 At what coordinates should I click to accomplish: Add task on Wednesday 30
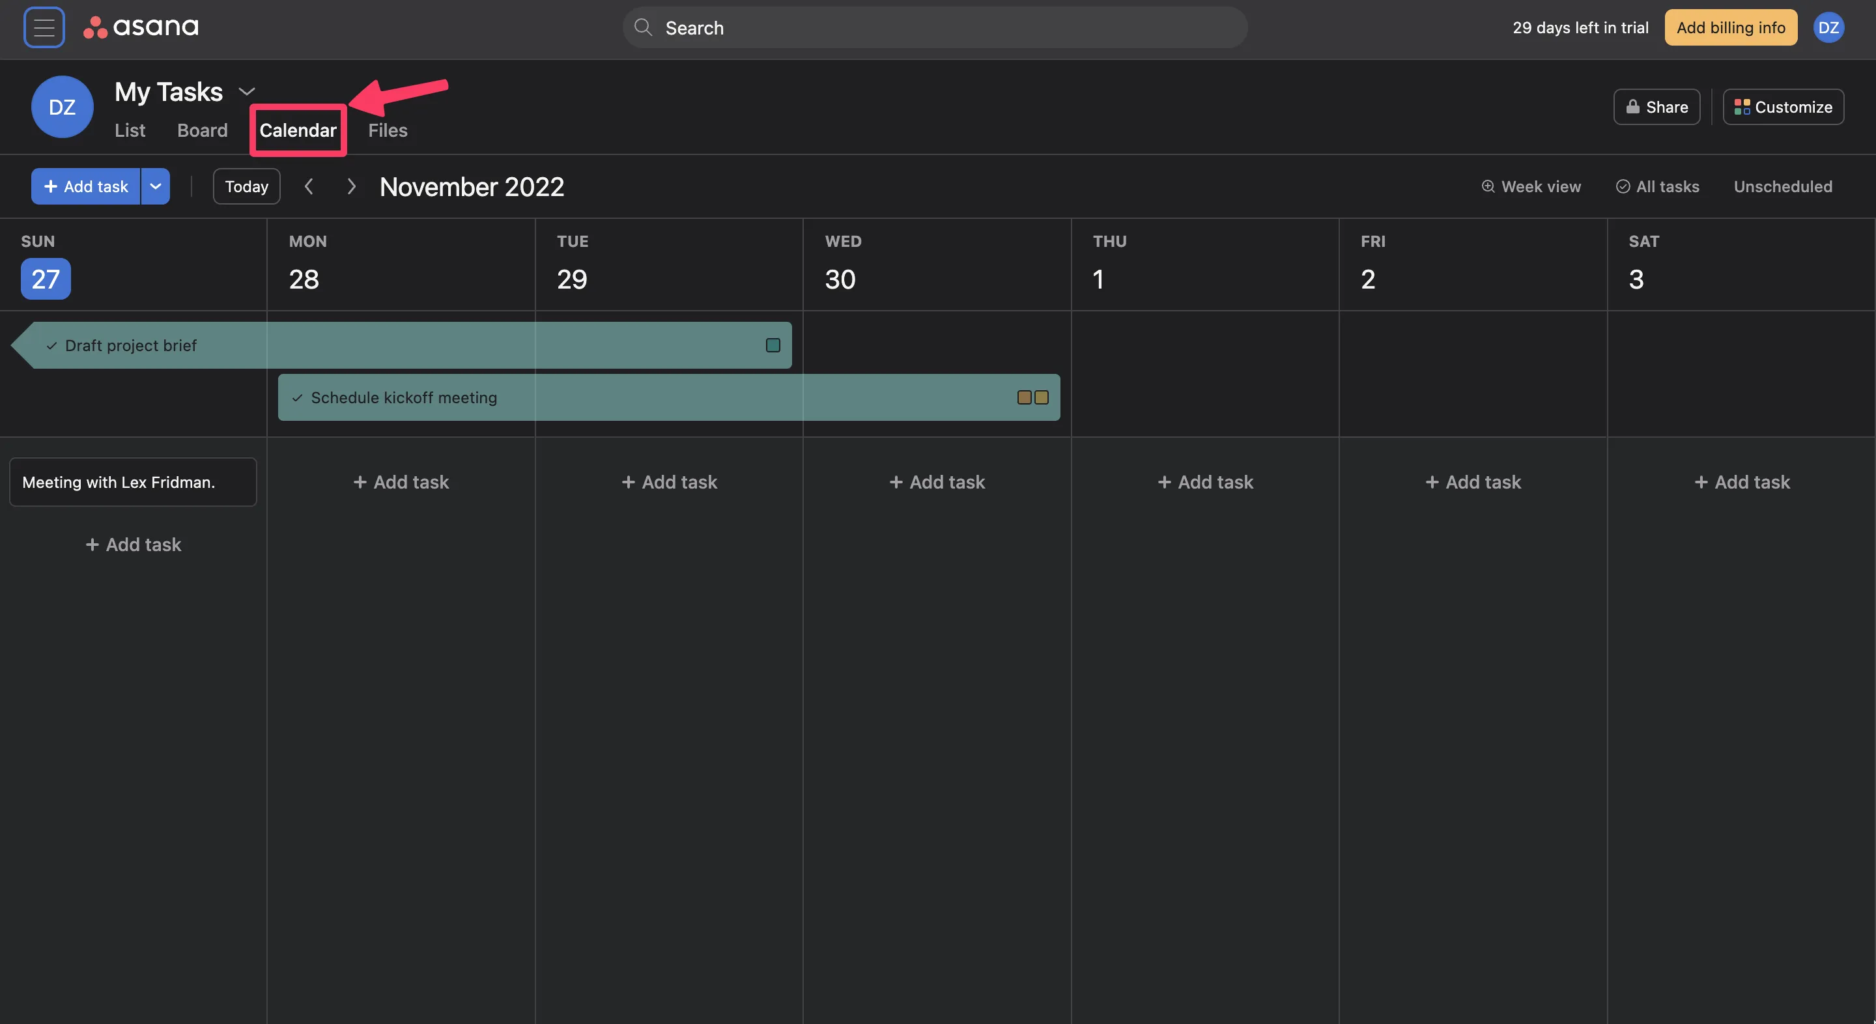pyautogui.click(x=937, y=482)
